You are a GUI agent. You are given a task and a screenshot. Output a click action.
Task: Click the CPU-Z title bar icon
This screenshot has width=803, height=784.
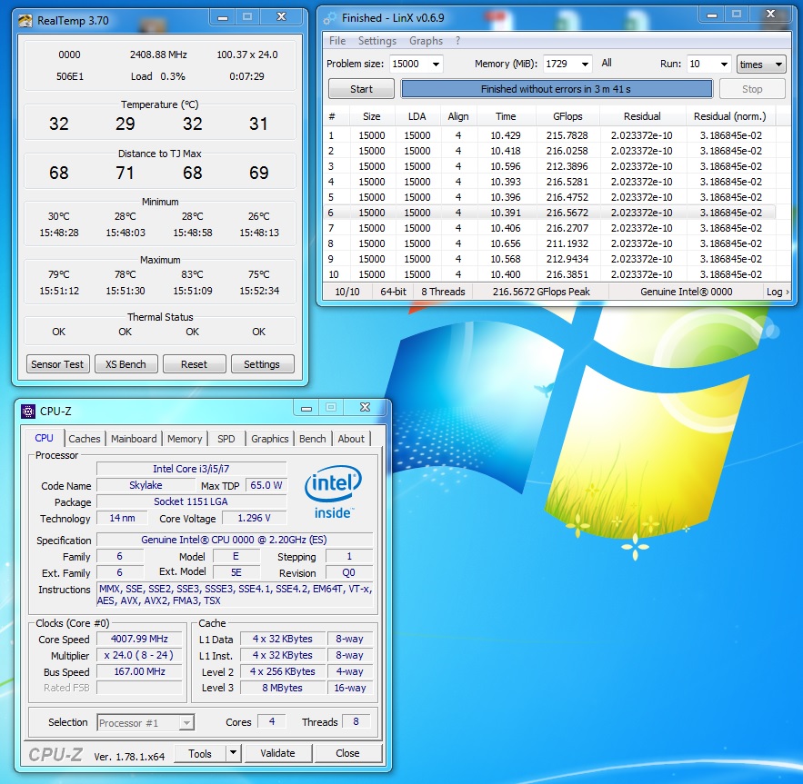[x=28, y=412]
